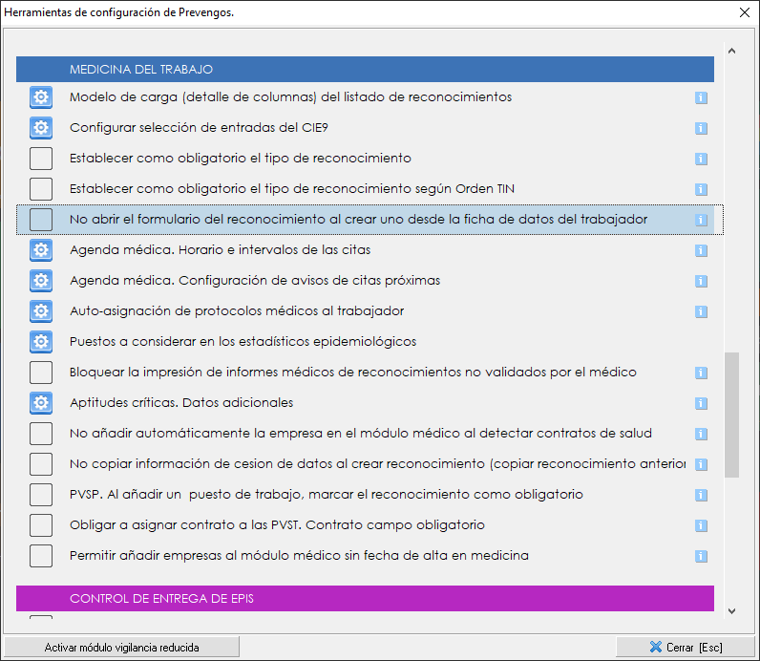Click text Aptitudes críticas. Datos adicionales
Image resolution: width=760 pixels, height=661 pixels.
tap(181, 402)
